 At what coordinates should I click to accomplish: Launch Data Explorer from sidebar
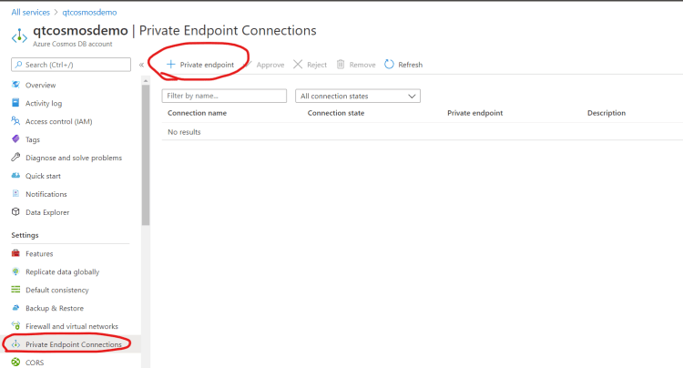(x=47, y=212)
